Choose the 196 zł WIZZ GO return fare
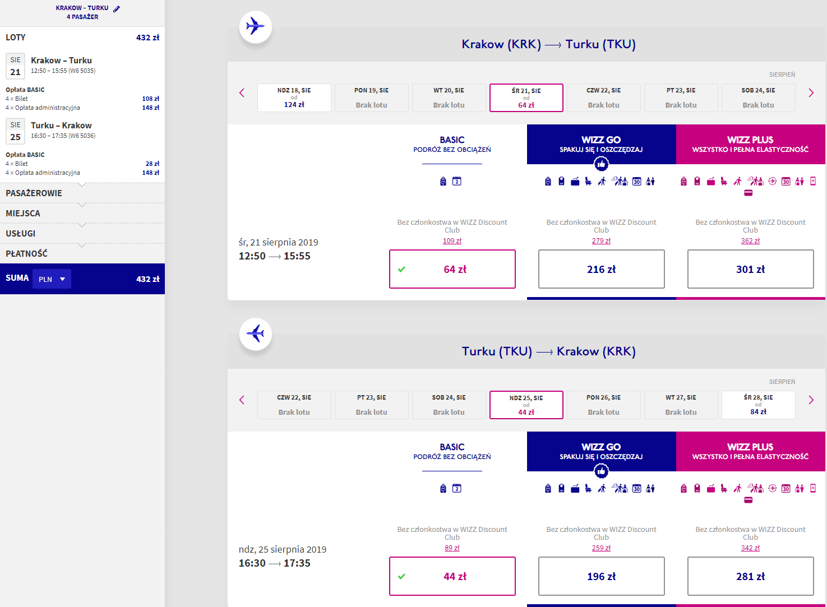The image size is (827, 607). pos(602,576)
